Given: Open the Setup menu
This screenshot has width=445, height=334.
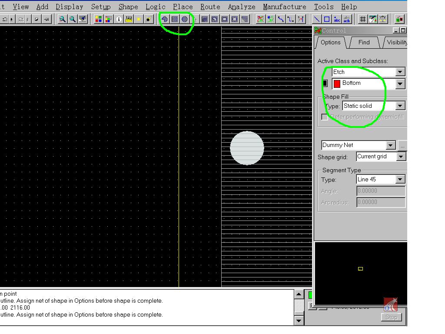Looking at the screenshot, I should coord(101,7).
